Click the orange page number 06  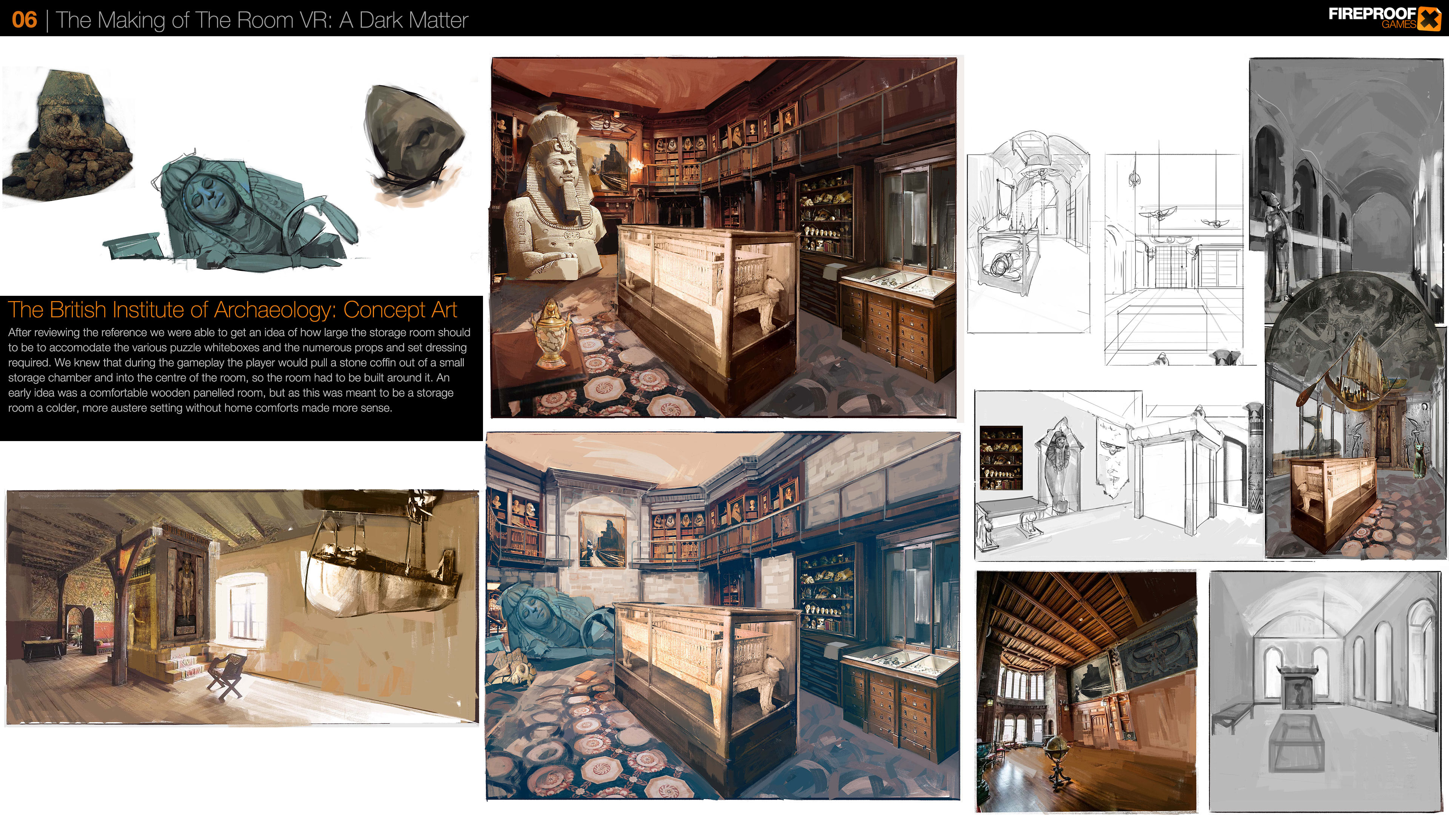click(x=24, y=20)
